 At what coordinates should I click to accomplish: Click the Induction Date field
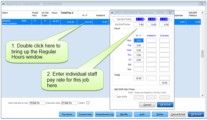click(69, 103)
